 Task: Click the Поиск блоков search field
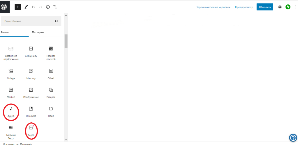tap(28, 21)
